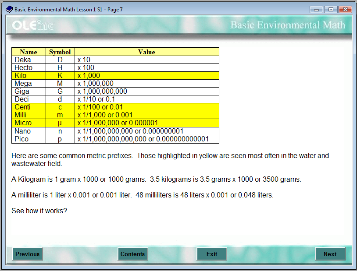
Task: Click the Basic Environmental Math header banner
Action: (x=288, y=25)
